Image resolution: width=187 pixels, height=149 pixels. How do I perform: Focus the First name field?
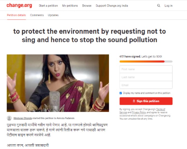(146, 69)
